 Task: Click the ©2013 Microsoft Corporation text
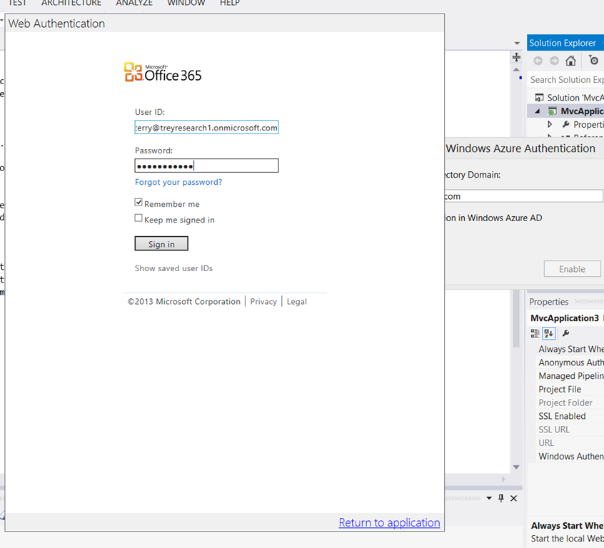pos(183,302)
